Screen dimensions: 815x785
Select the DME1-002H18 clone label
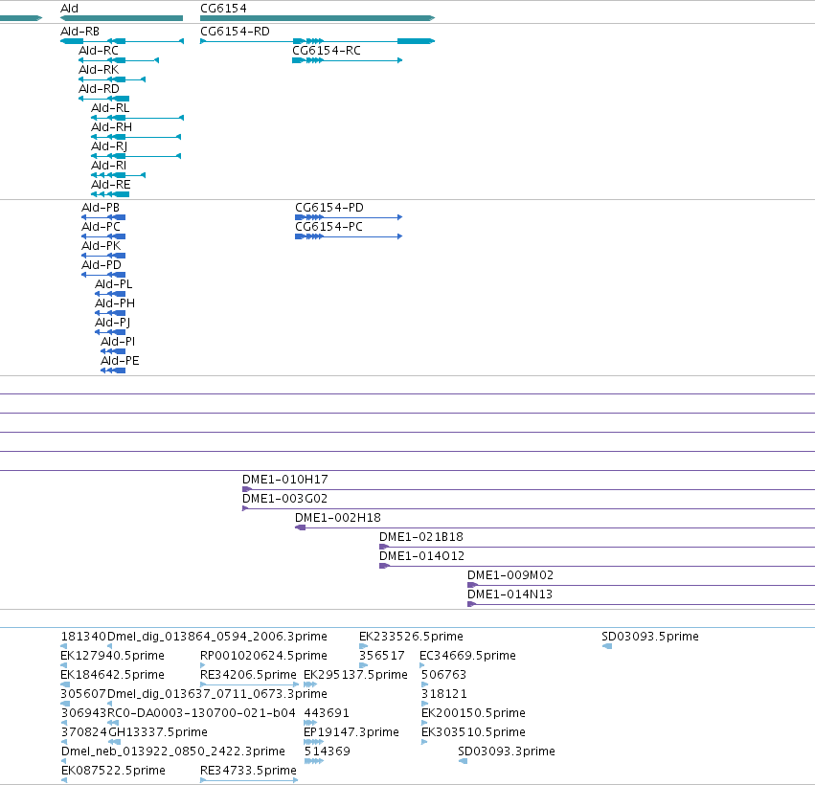point(338,518)
